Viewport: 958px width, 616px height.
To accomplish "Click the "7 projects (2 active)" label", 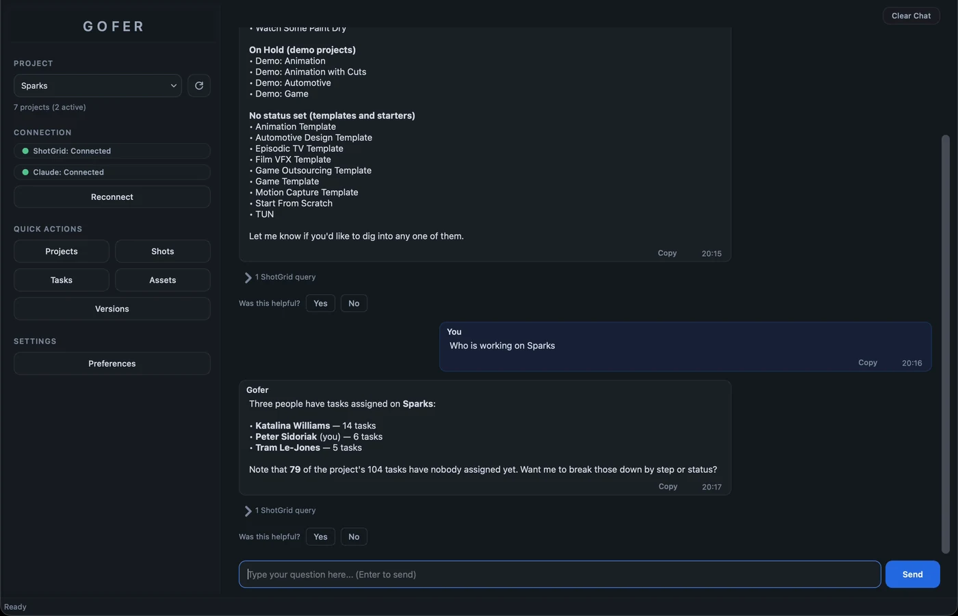I will coord(50,107).
